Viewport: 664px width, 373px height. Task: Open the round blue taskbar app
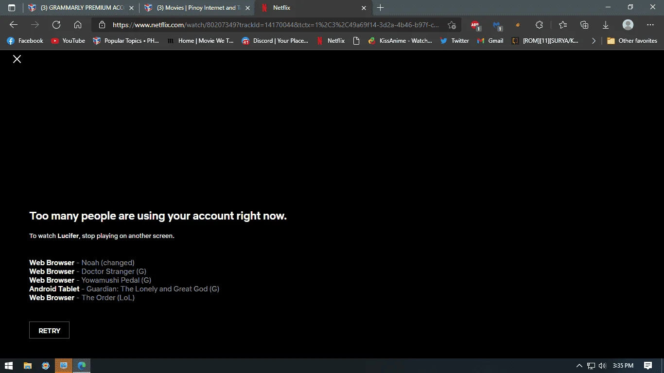[x=46, y=366]
